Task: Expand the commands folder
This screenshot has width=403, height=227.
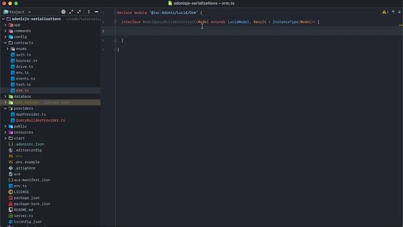Action: click(x=6, y=31)
